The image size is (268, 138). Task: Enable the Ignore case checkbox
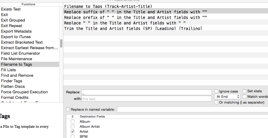(216, 91)
